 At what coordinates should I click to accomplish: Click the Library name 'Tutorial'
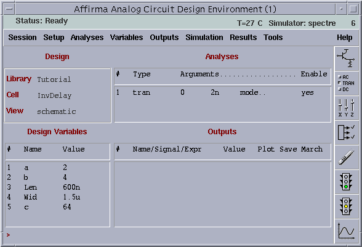click(x=54, y=79)
